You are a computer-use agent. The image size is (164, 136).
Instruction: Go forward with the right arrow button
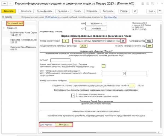tap(10, 4)
